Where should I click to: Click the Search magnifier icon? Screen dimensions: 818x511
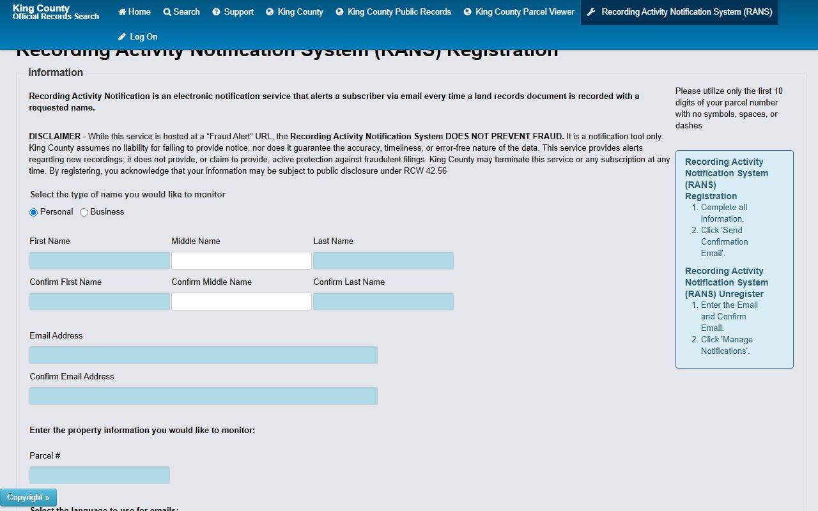[167, 12]
